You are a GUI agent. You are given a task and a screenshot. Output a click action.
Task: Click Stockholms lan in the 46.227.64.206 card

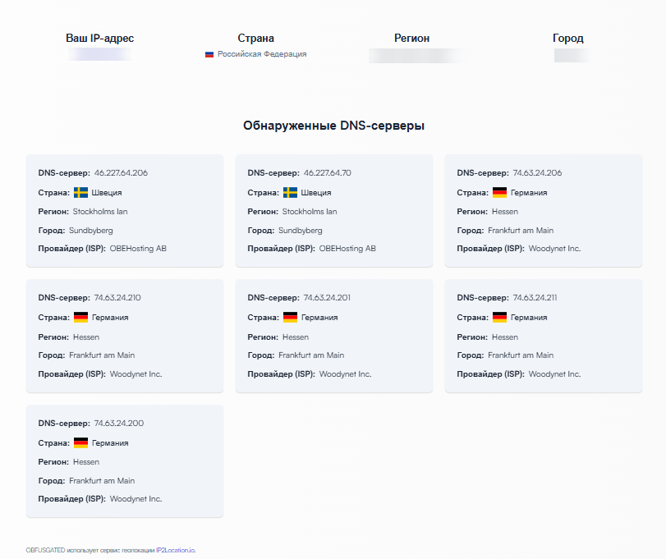100,212
